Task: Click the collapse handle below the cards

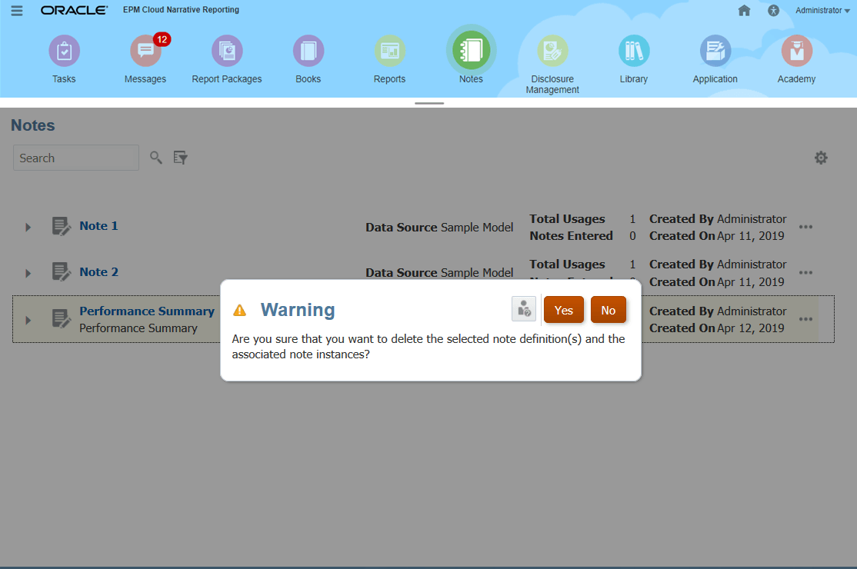Action: (x=429, y=103)
